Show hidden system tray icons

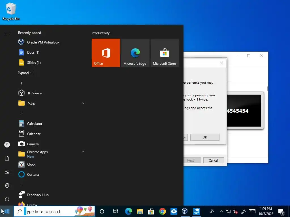pos(221,211)
